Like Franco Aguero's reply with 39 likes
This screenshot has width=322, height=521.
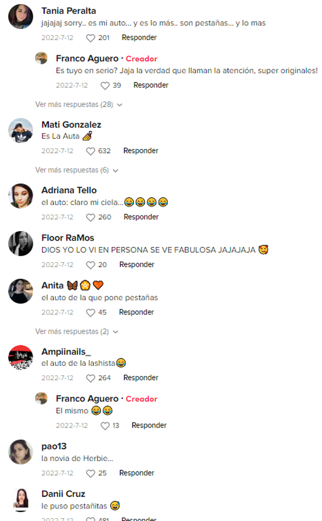pyautogui.click(x=105, y=86)
